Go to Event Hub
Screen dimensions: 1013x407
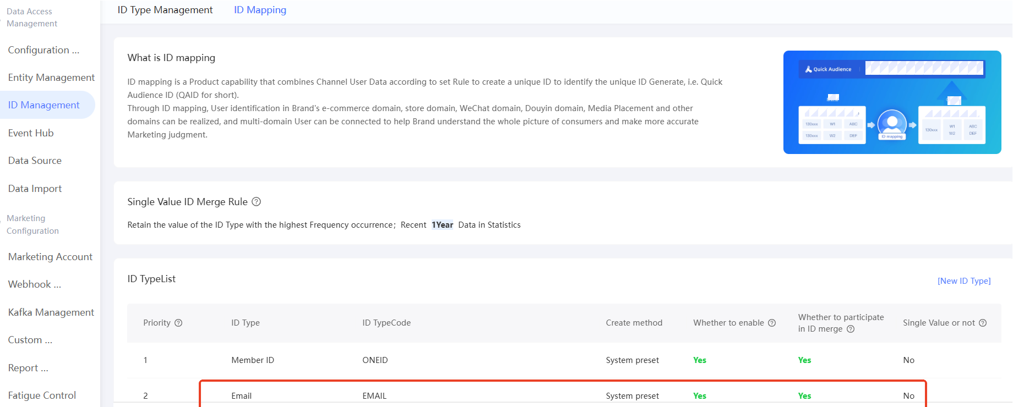pyautogui.click(x=31, y=133)
